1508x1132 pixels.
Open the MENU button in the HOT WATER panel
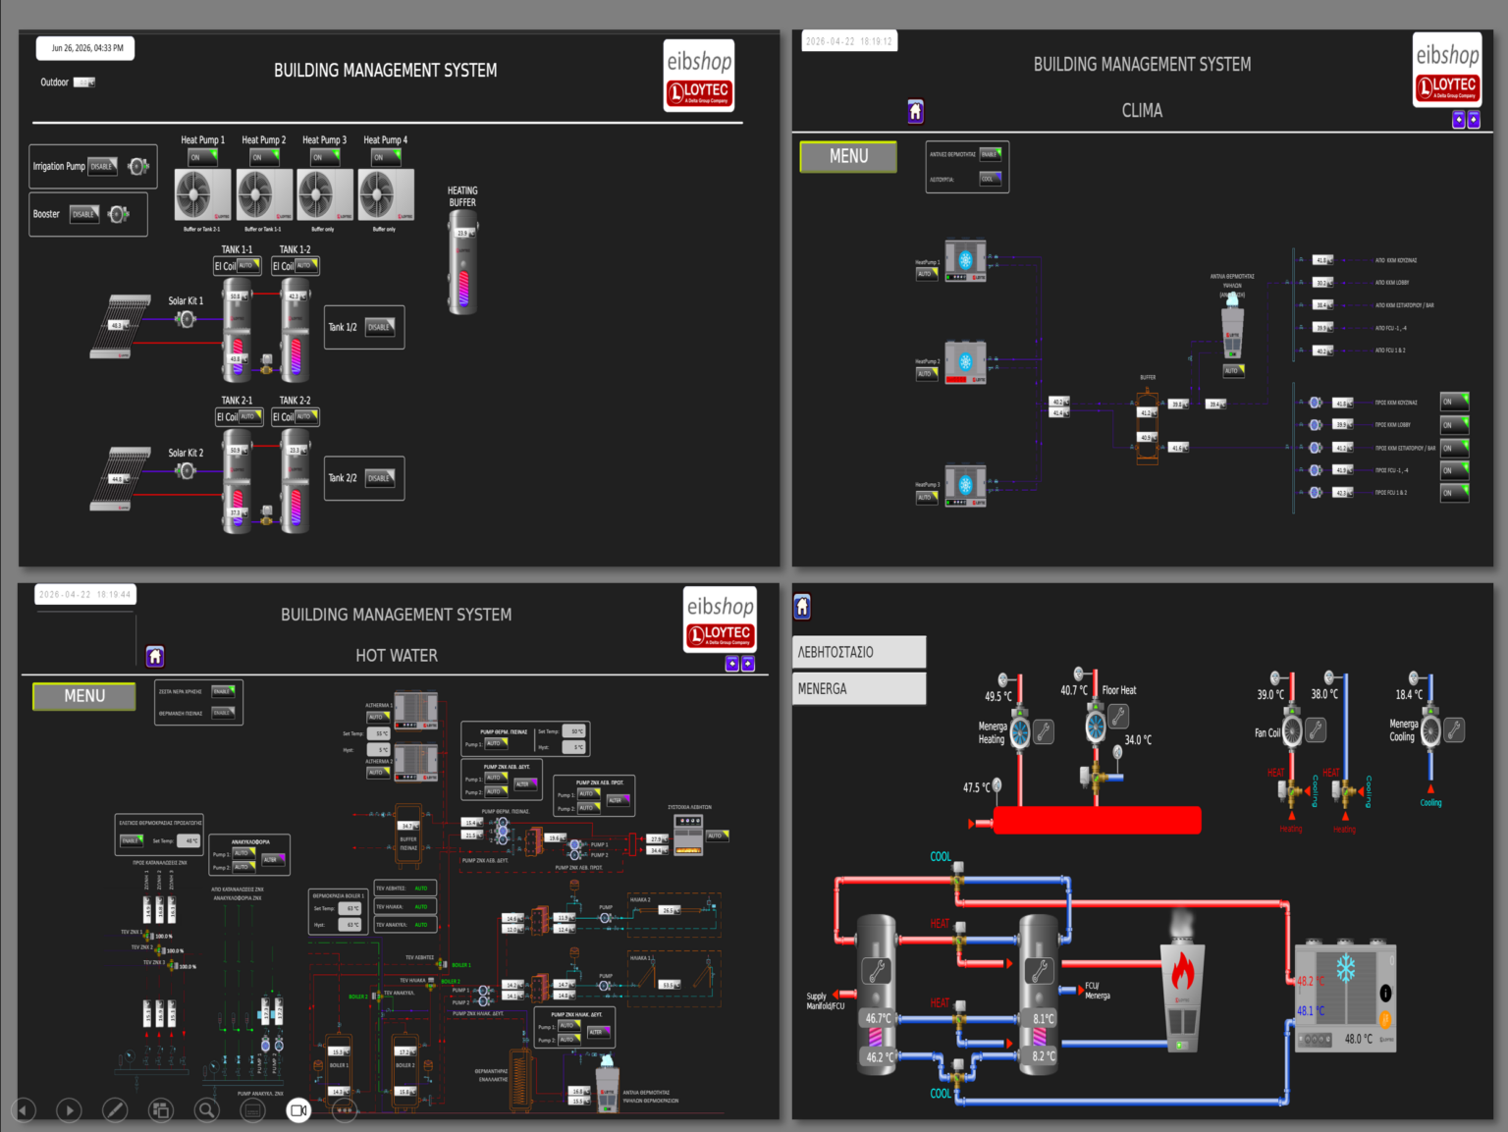84,696
